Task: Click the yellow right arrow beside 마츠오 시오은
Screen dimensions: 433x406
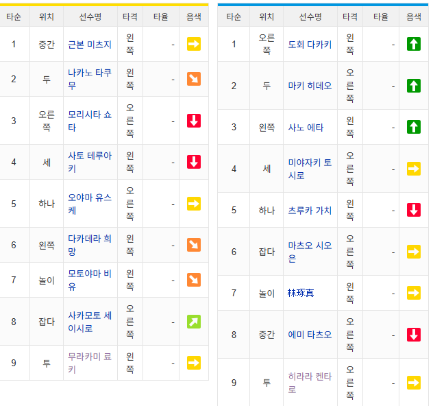Action: click(414, 252)
